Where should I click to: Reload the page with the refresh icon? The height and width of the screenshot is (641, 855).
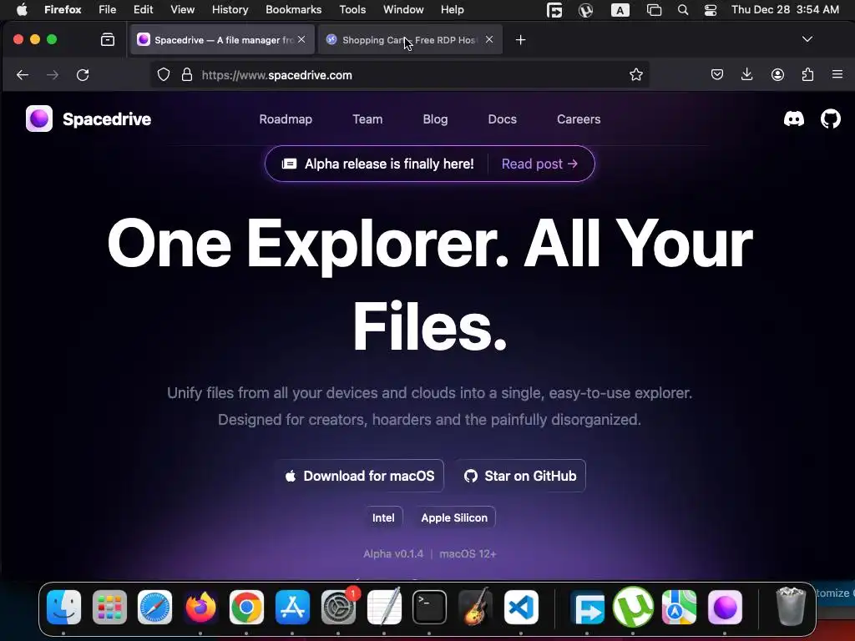coord(83,74)
